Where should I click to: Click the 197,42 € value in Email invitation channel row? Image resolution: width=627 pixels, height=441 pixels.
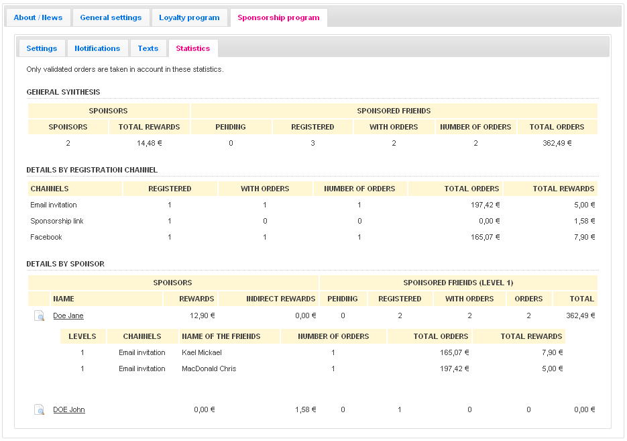(485, 205)
